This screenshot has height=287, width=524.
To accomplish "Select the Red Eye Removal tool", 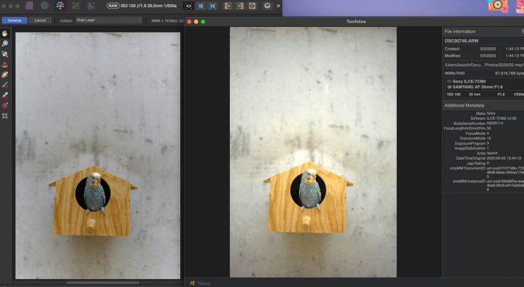I will pos(5,65).
